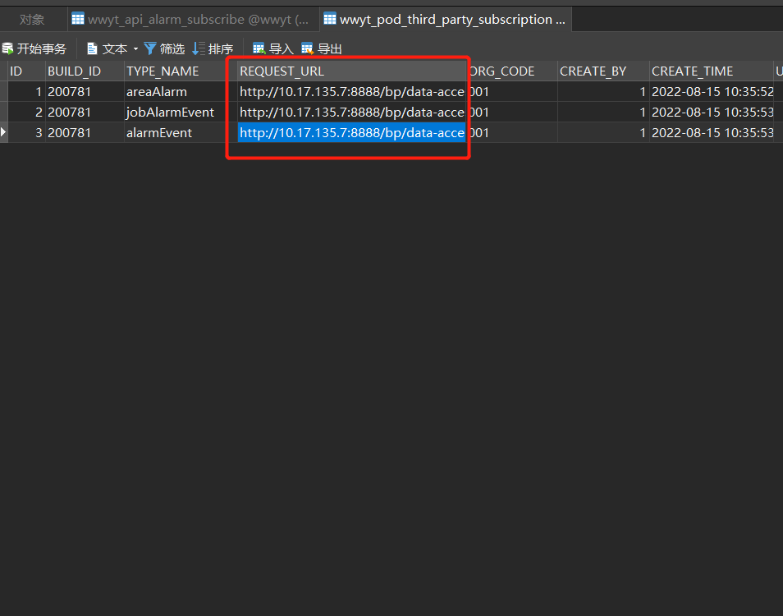Click the current-row arrow marker beside ID 3
Image resolution: width=783 pixels, height=616 pixels.
(3, 132)
